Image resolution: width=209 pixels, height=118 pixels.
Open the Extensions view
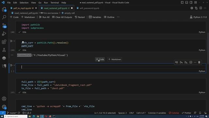tap(4, 42)
